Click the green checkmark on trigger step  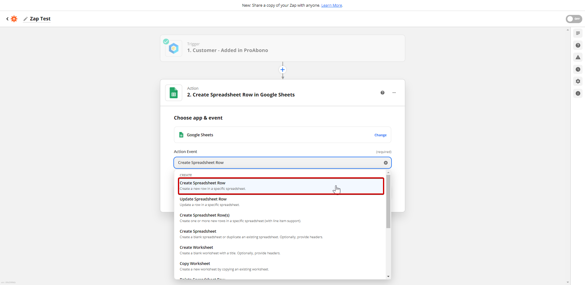pyautogui.click(x=166, y=42)
